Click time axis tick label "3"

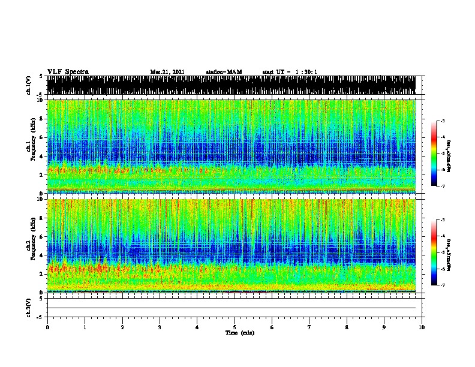pyautogui.click(x=160, y=327)
